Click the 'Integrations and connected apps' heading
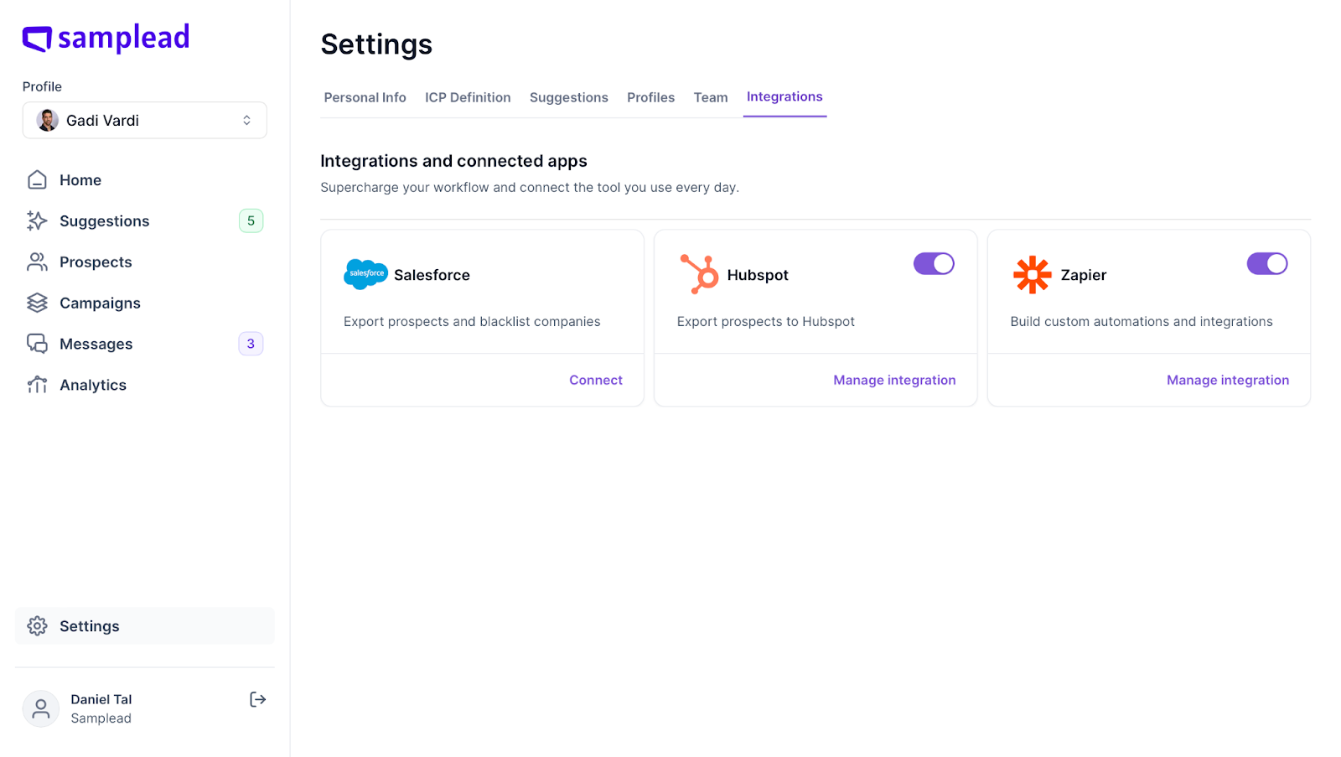 click(453, 161)
